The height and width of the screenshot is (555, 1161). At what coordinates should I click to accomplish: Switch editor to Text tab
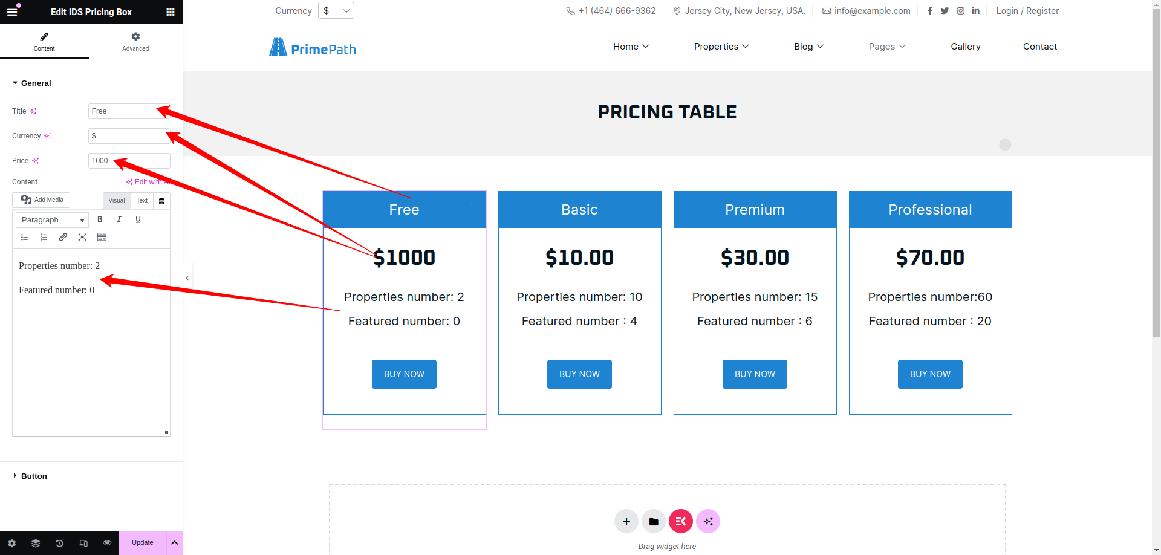click(x=142, y=201)
